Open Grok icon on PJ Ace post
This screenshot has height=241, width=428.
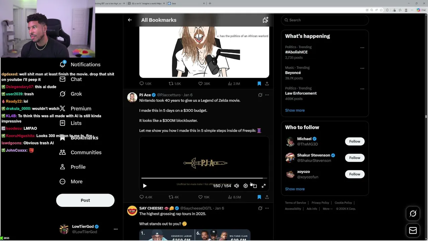click(x=260, y=95)
